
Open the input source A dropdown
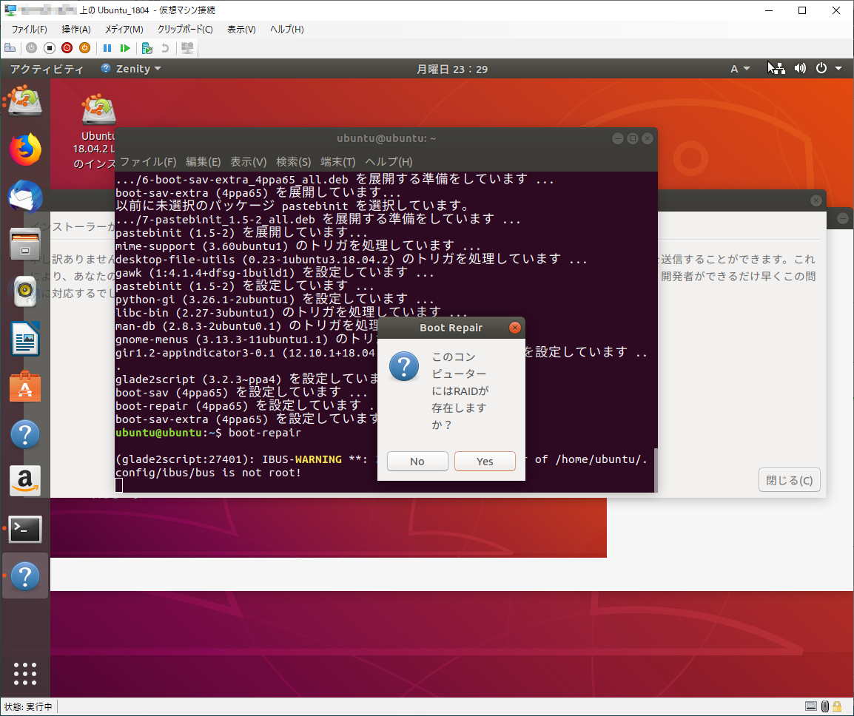pyautogui.click(x=739, y=69)
